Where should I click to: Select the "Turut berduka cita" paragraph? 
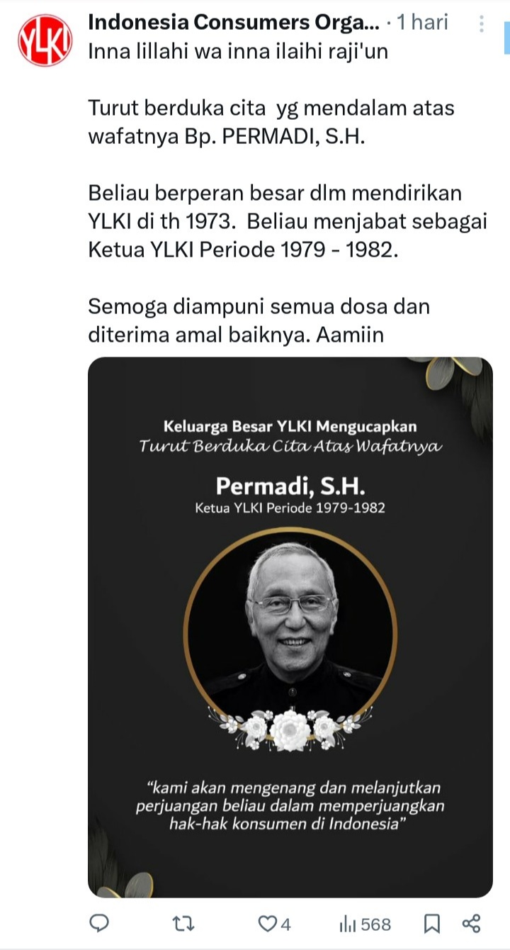click(271, 122)
